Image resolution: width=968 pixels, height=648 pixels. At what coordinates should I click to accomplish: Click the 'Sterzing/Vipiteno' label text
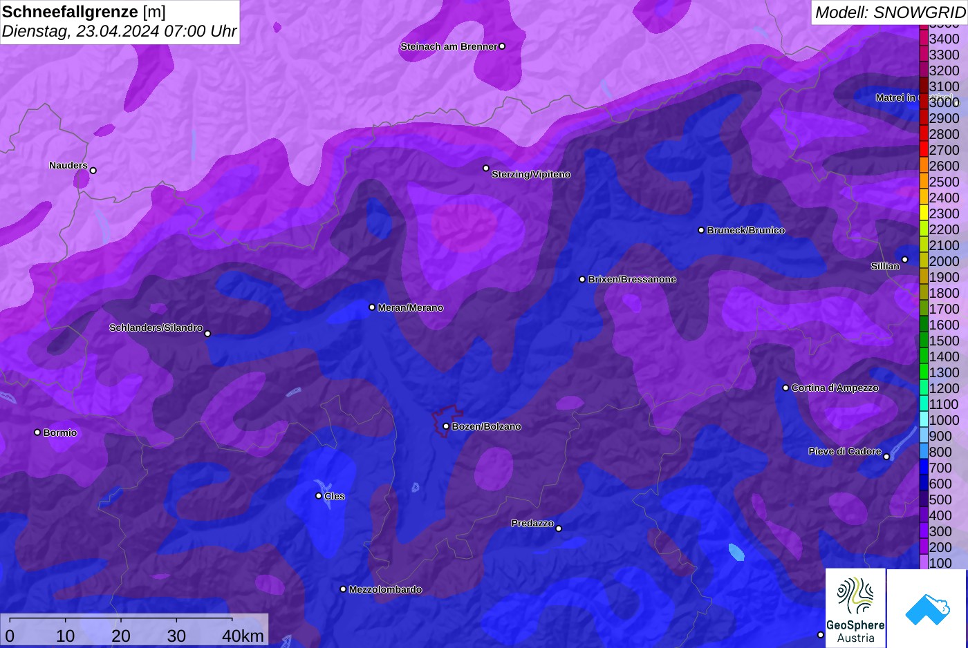click(531, 174)
